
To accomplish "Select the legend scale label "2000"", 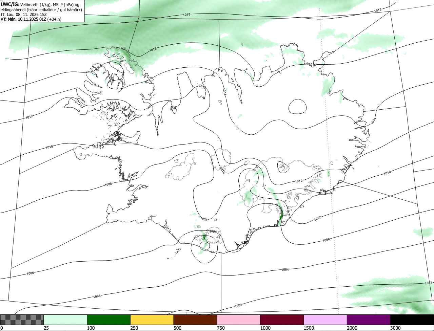I will point(352,328).
